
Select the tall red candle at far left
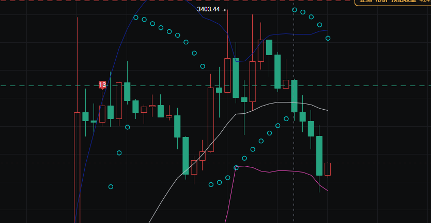coord(77,165)
